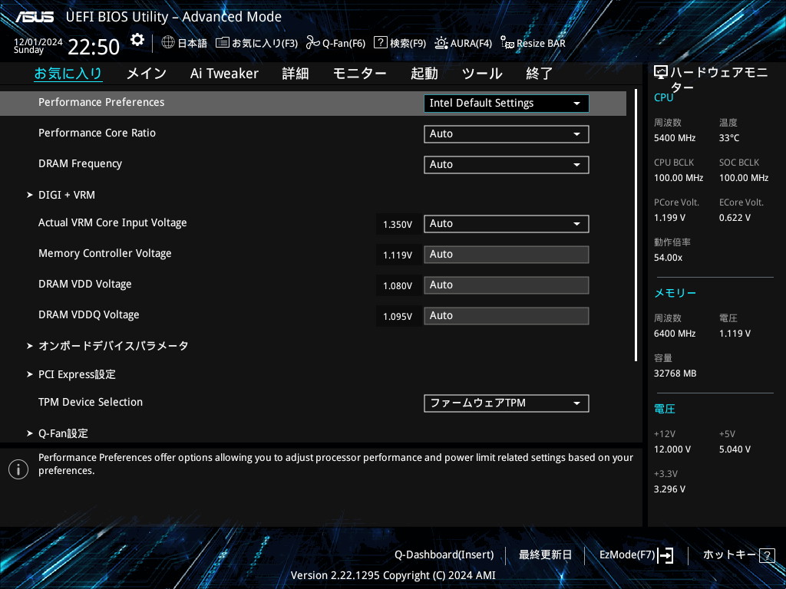Open Actual VRM Core Input Voltage dropdown
The width and height of the screenshot is (786, 589).
(x=507, y=223)
